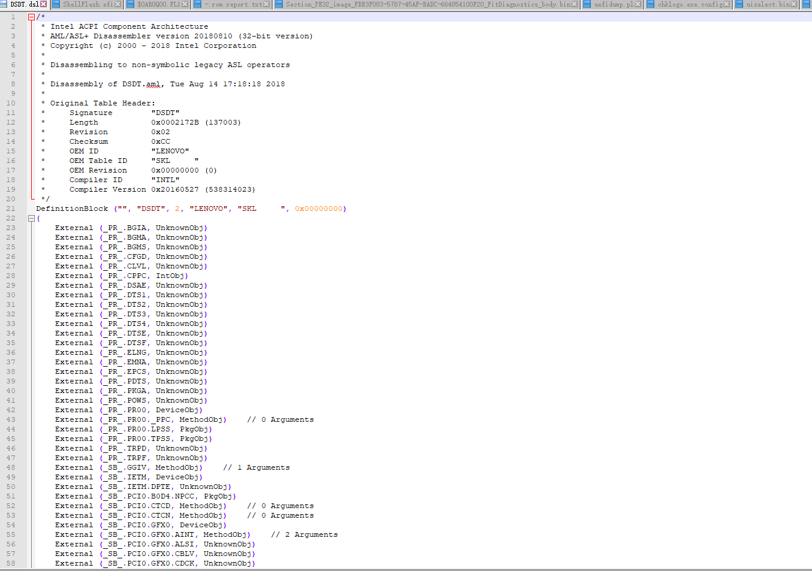
Task: Close the FitDiagnostics_body.bin tab
Action: pyautogui.click(x=575, y=4)
